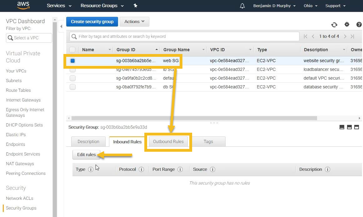Click the sg-0ba0f792fe7b9 group ID cell

(x=136, y=87)
